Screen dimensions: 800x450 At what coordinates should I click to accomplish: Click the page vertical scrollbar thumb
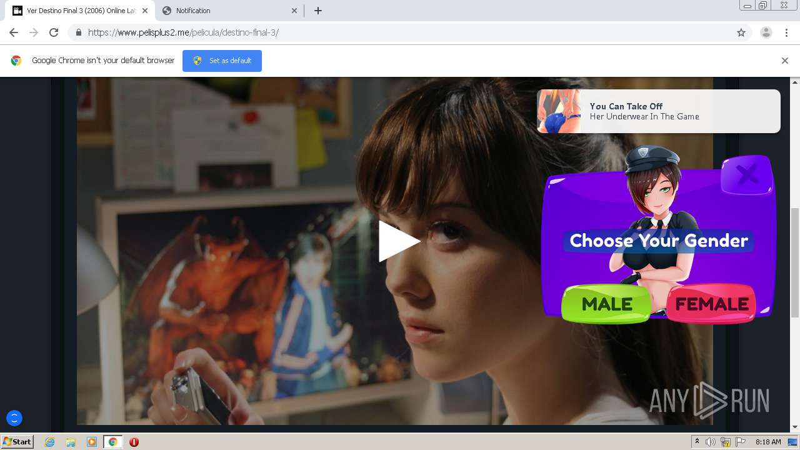[795, 262]
